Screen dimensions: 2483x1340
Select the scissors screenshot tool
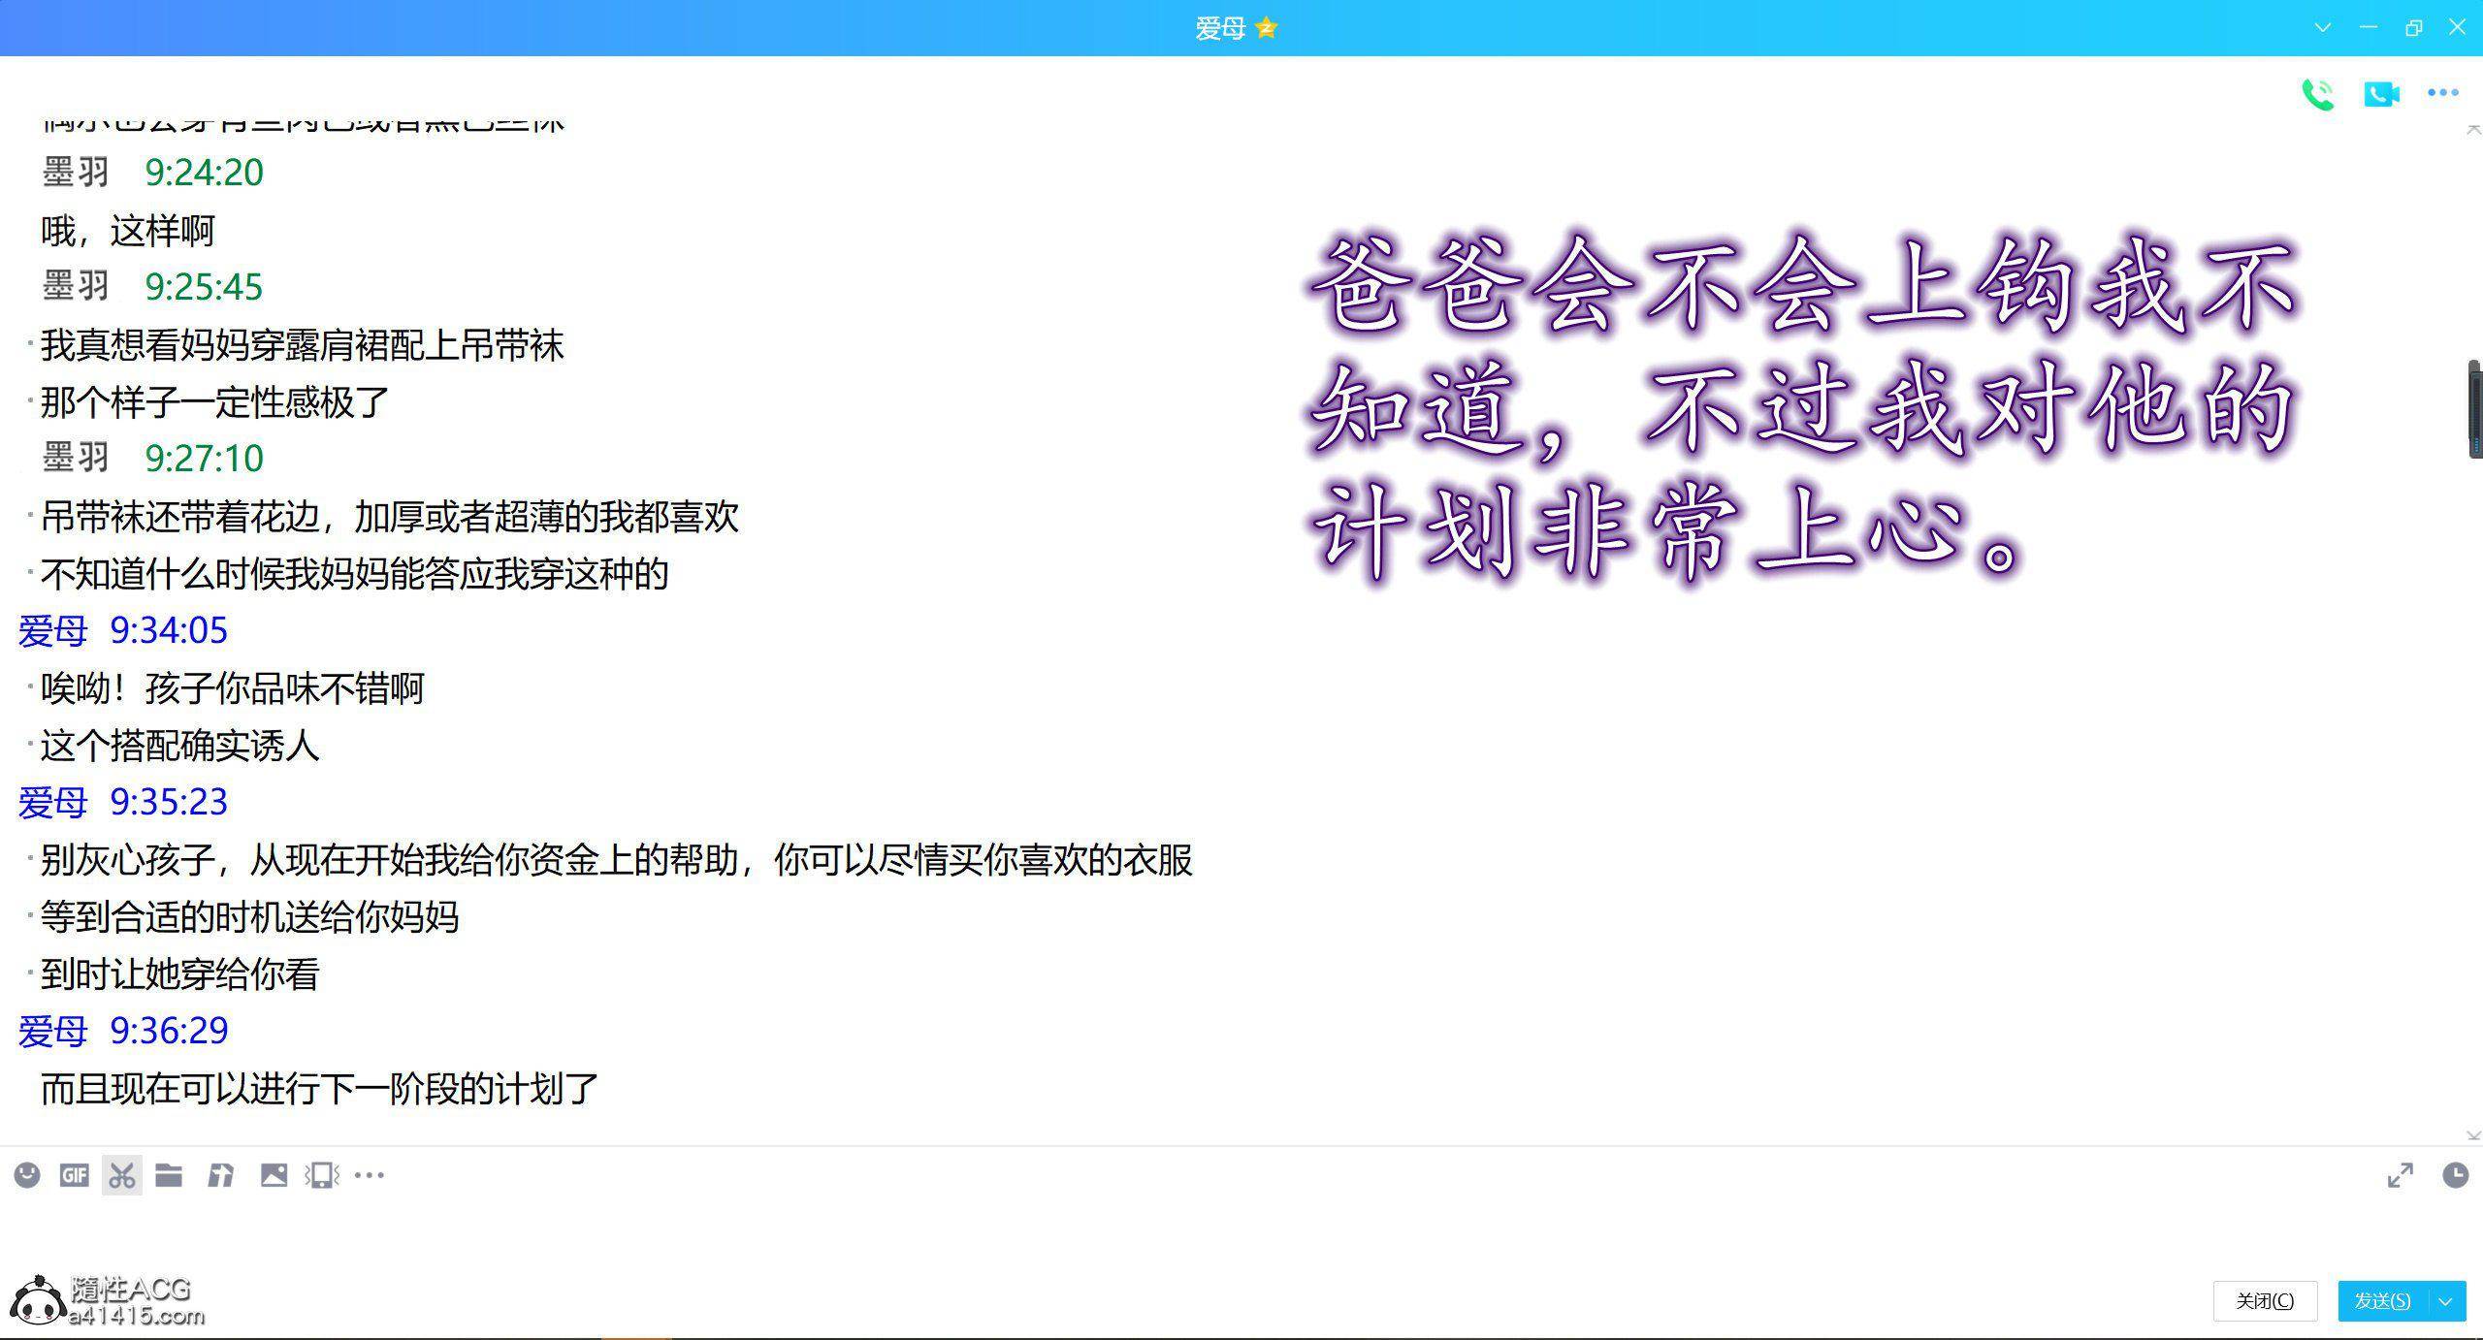[122, 1175]
